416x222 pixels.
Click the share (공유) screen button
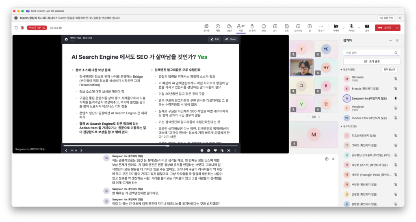[x=367, y=28]
